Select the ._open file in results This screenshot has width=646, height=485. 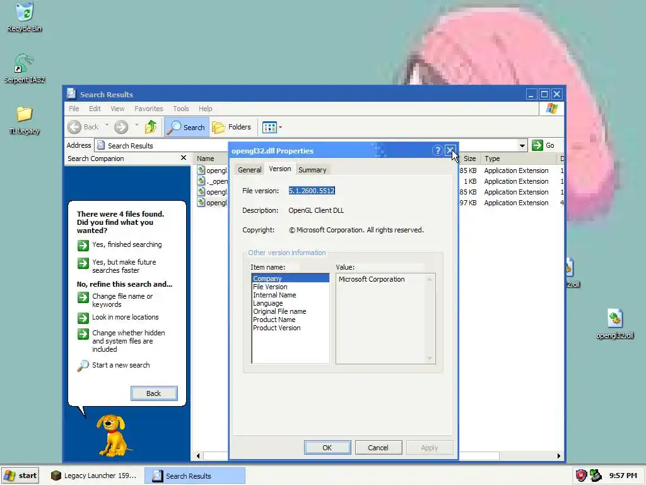click(x=213, y=181)
